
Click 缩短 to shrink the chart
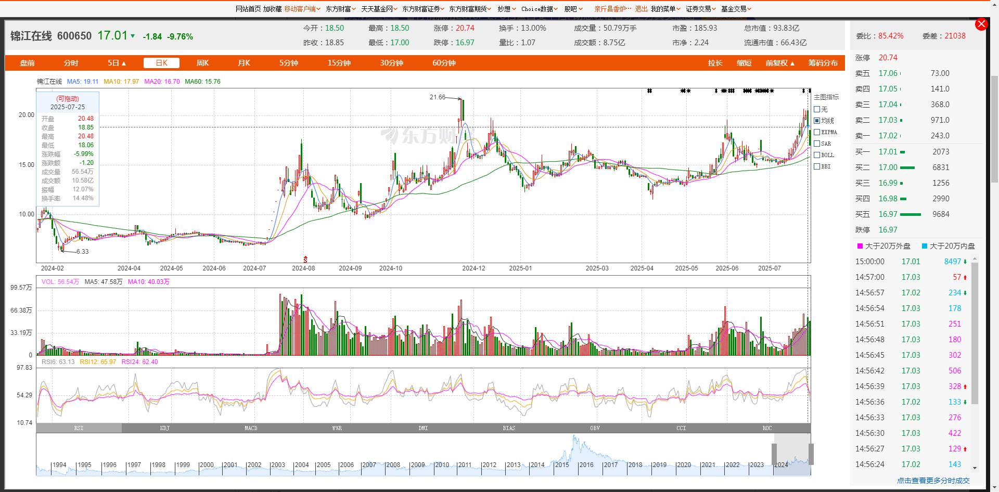[744, 63]
